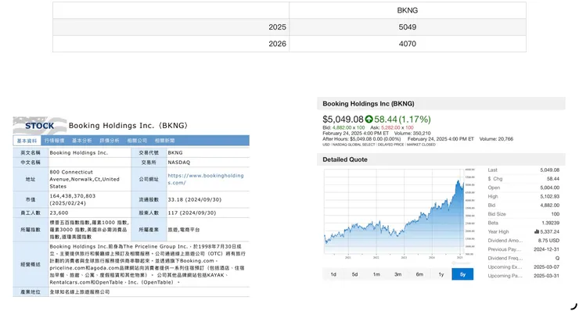Click the Bid value 4,882.00 in quote list

click(549, 206)
